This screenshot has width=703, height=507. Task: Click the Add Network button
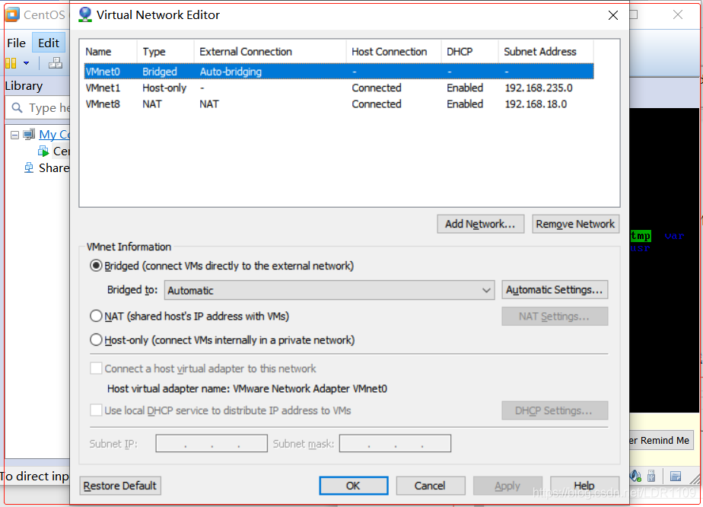pos(481,224)
